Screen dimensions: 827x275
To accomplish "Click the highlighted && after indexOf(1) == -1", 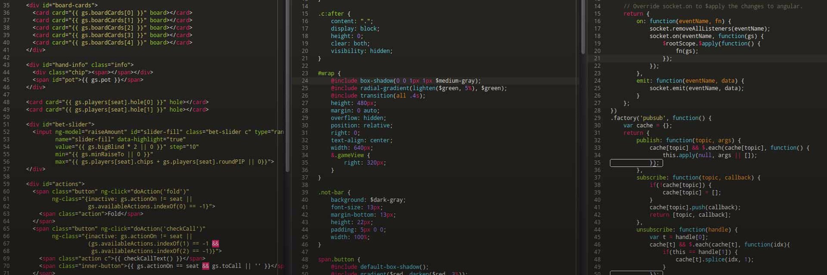I will click(215, 244).
